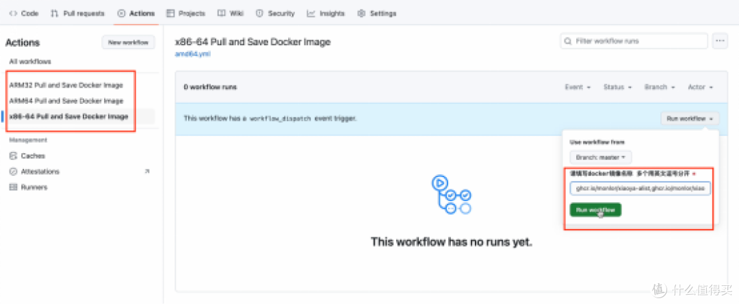Image resolution: width=739 pixels, height=305 pixels.
Task: Open the amd64.yml workflow file link
Action: pyautogui.click(x=193, y=53)
